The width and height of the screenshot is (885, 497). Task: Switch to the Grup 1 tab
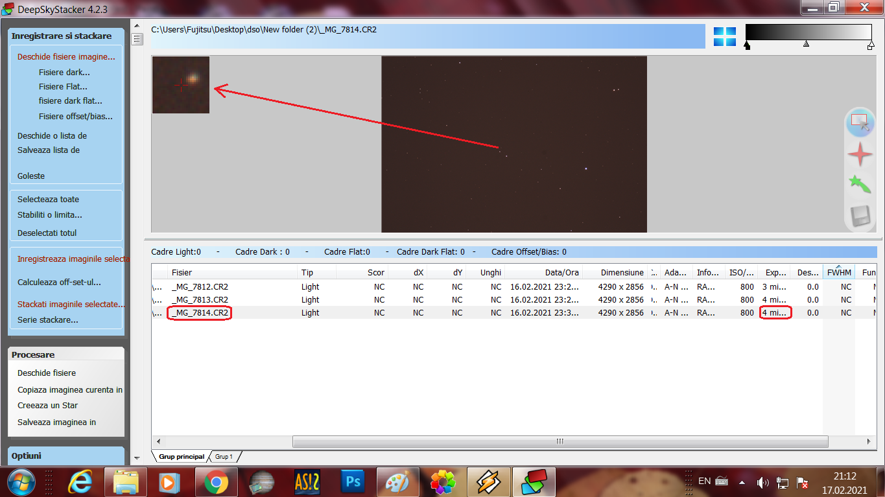224,457
